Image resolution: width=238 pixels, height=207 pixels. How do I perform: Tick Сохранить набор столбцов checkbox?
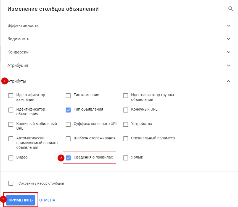point(11,183)
